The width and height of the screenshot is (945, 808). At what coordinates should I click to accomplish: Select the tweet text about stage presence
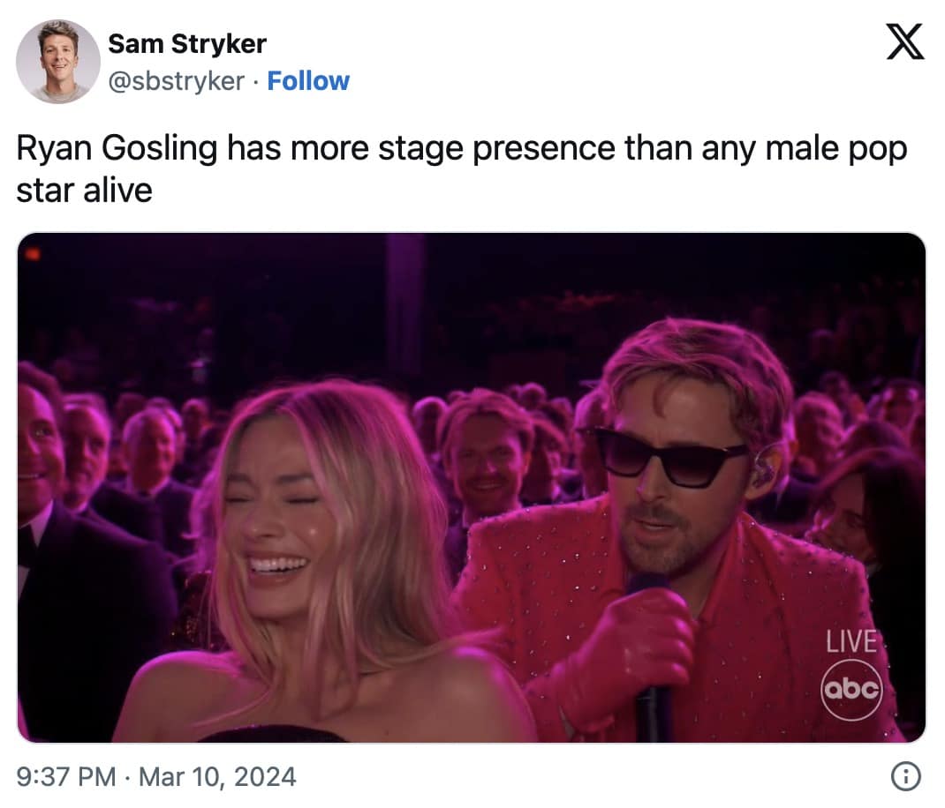point(459,168)
